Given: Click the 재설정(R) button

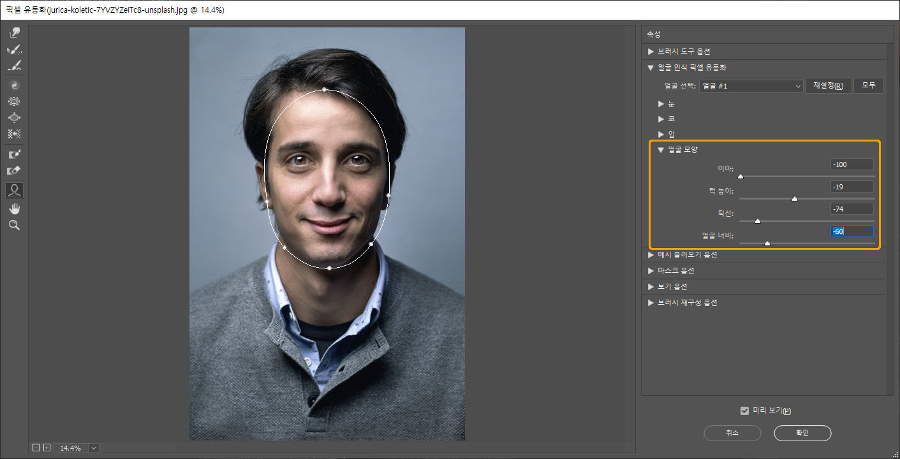Looking at the screenshot, I should [828, 86].
